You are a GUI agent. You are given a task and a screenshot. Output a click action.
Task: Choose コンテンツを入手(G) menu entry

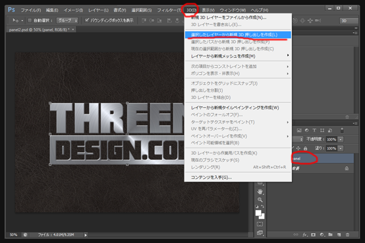(238, 177)
